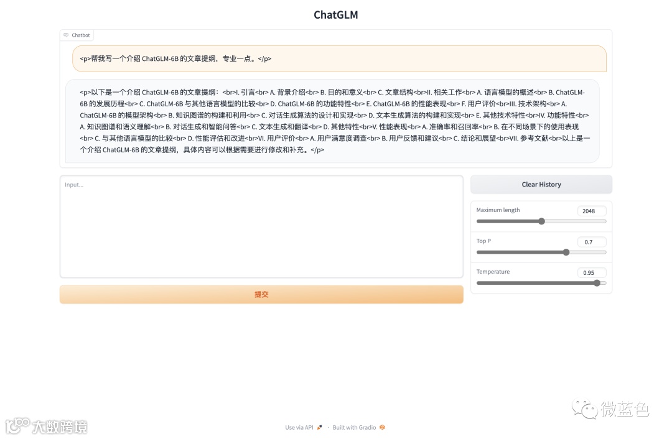Click the ChatGLM page title
Screen dimensions: 672x439
click(335, 15)
